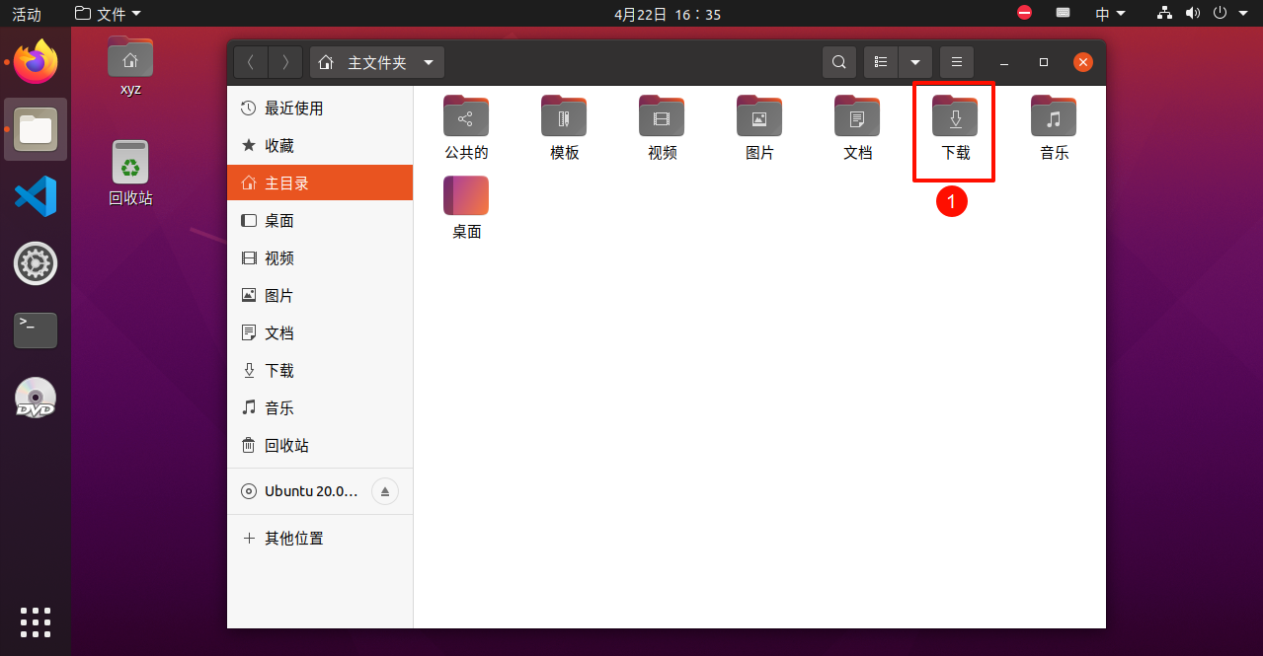Open the 音乐 folder icon
The image size is (1263, 656).
(1054, 116)
